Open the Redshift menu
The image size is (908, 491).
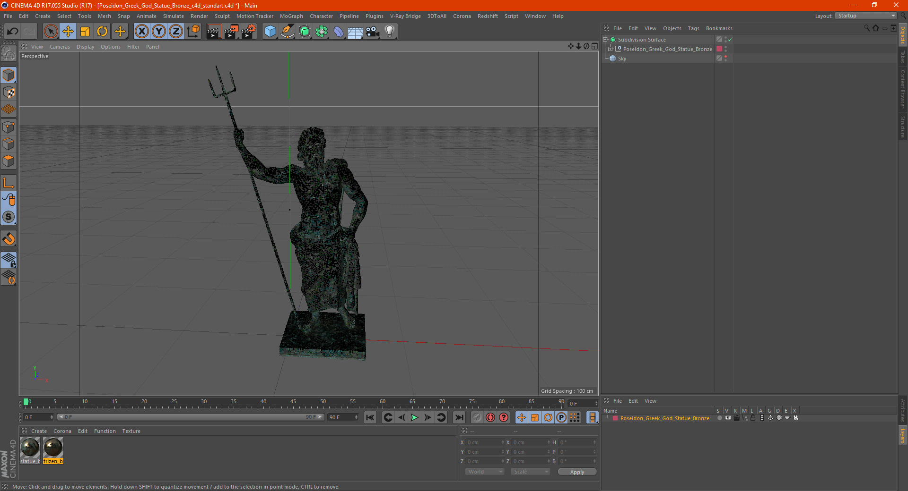click(488, 16)
